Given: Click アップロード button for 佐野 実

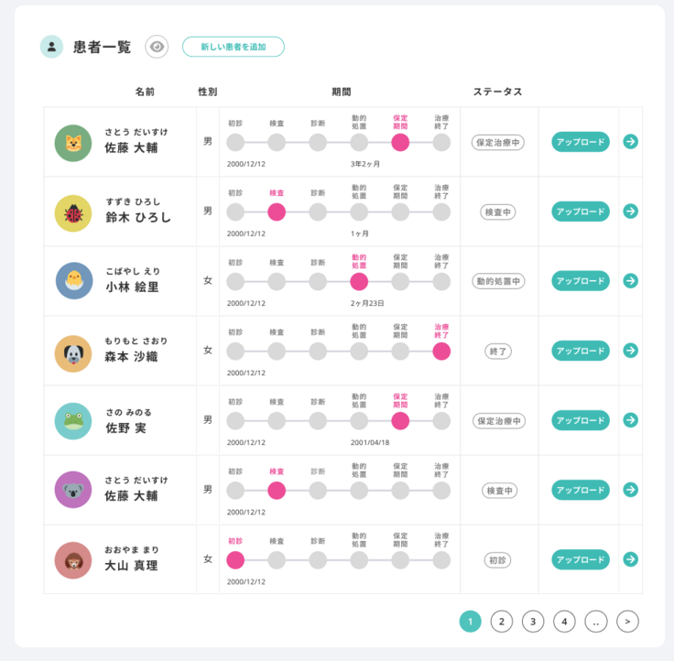Looking at the screenshot, I should (581, 420).
